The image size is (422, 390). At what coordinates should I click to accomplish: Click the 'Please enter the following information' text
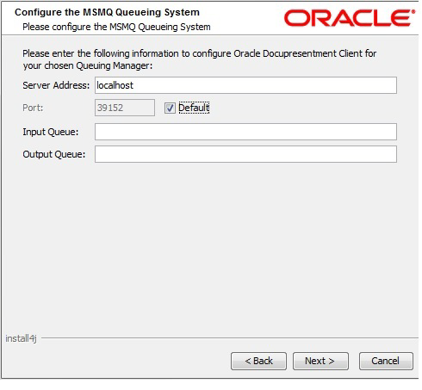[x=200, y=59]
